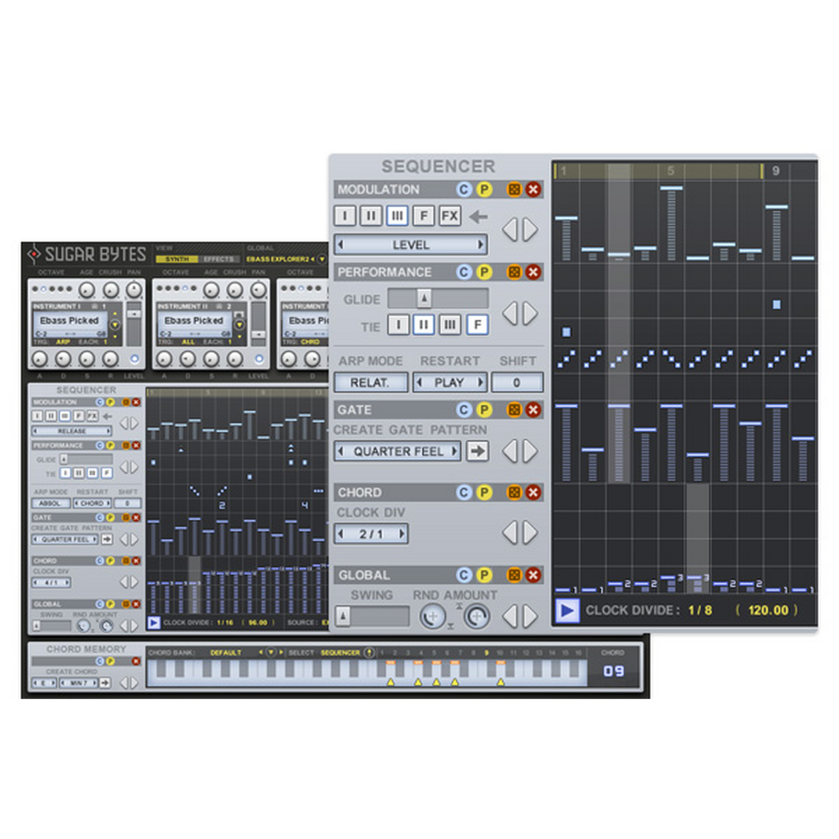Open the Restart PLAY mode selector
This screenshot has width=839, height=839.
point(449,383)
